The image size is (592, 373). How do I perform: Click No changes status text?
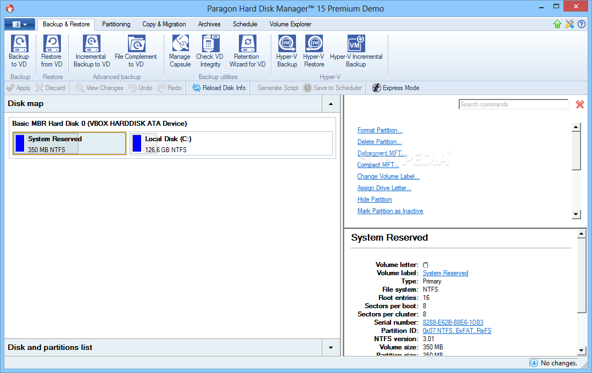tap(559, 363)
